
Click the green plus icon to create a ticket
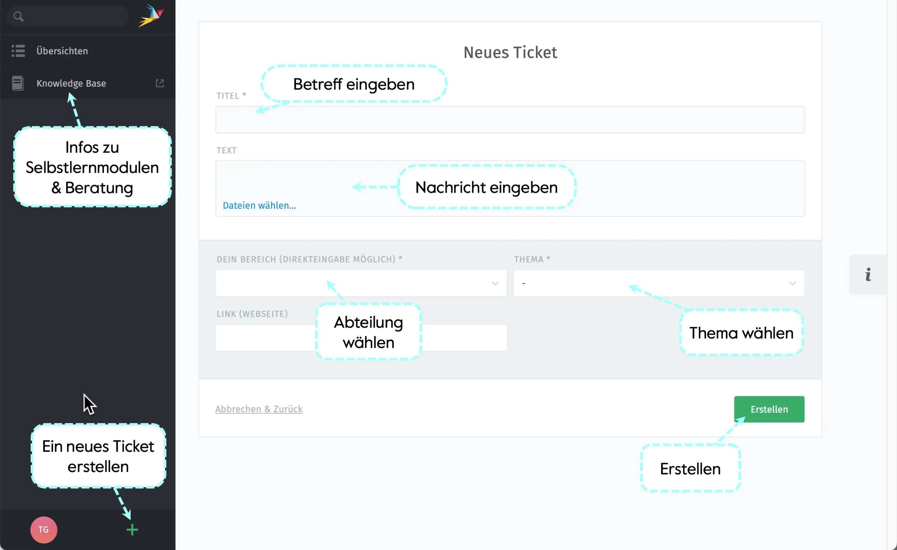point(132,529)
